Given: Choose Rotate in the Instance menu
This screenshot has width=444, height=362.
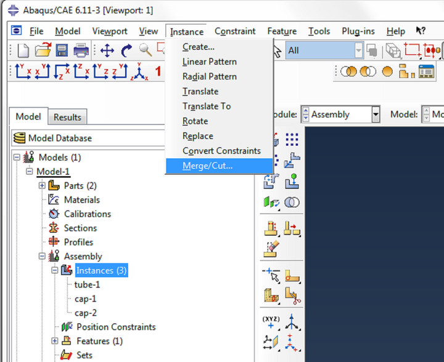Looking at the screenshot, I should point(220,121).
